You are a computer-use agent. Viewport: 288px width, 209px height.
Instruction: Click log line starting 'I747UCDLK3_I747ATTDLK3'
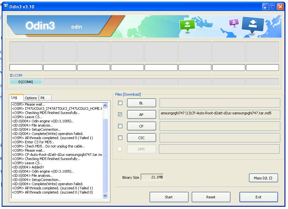tap(57, 109)
